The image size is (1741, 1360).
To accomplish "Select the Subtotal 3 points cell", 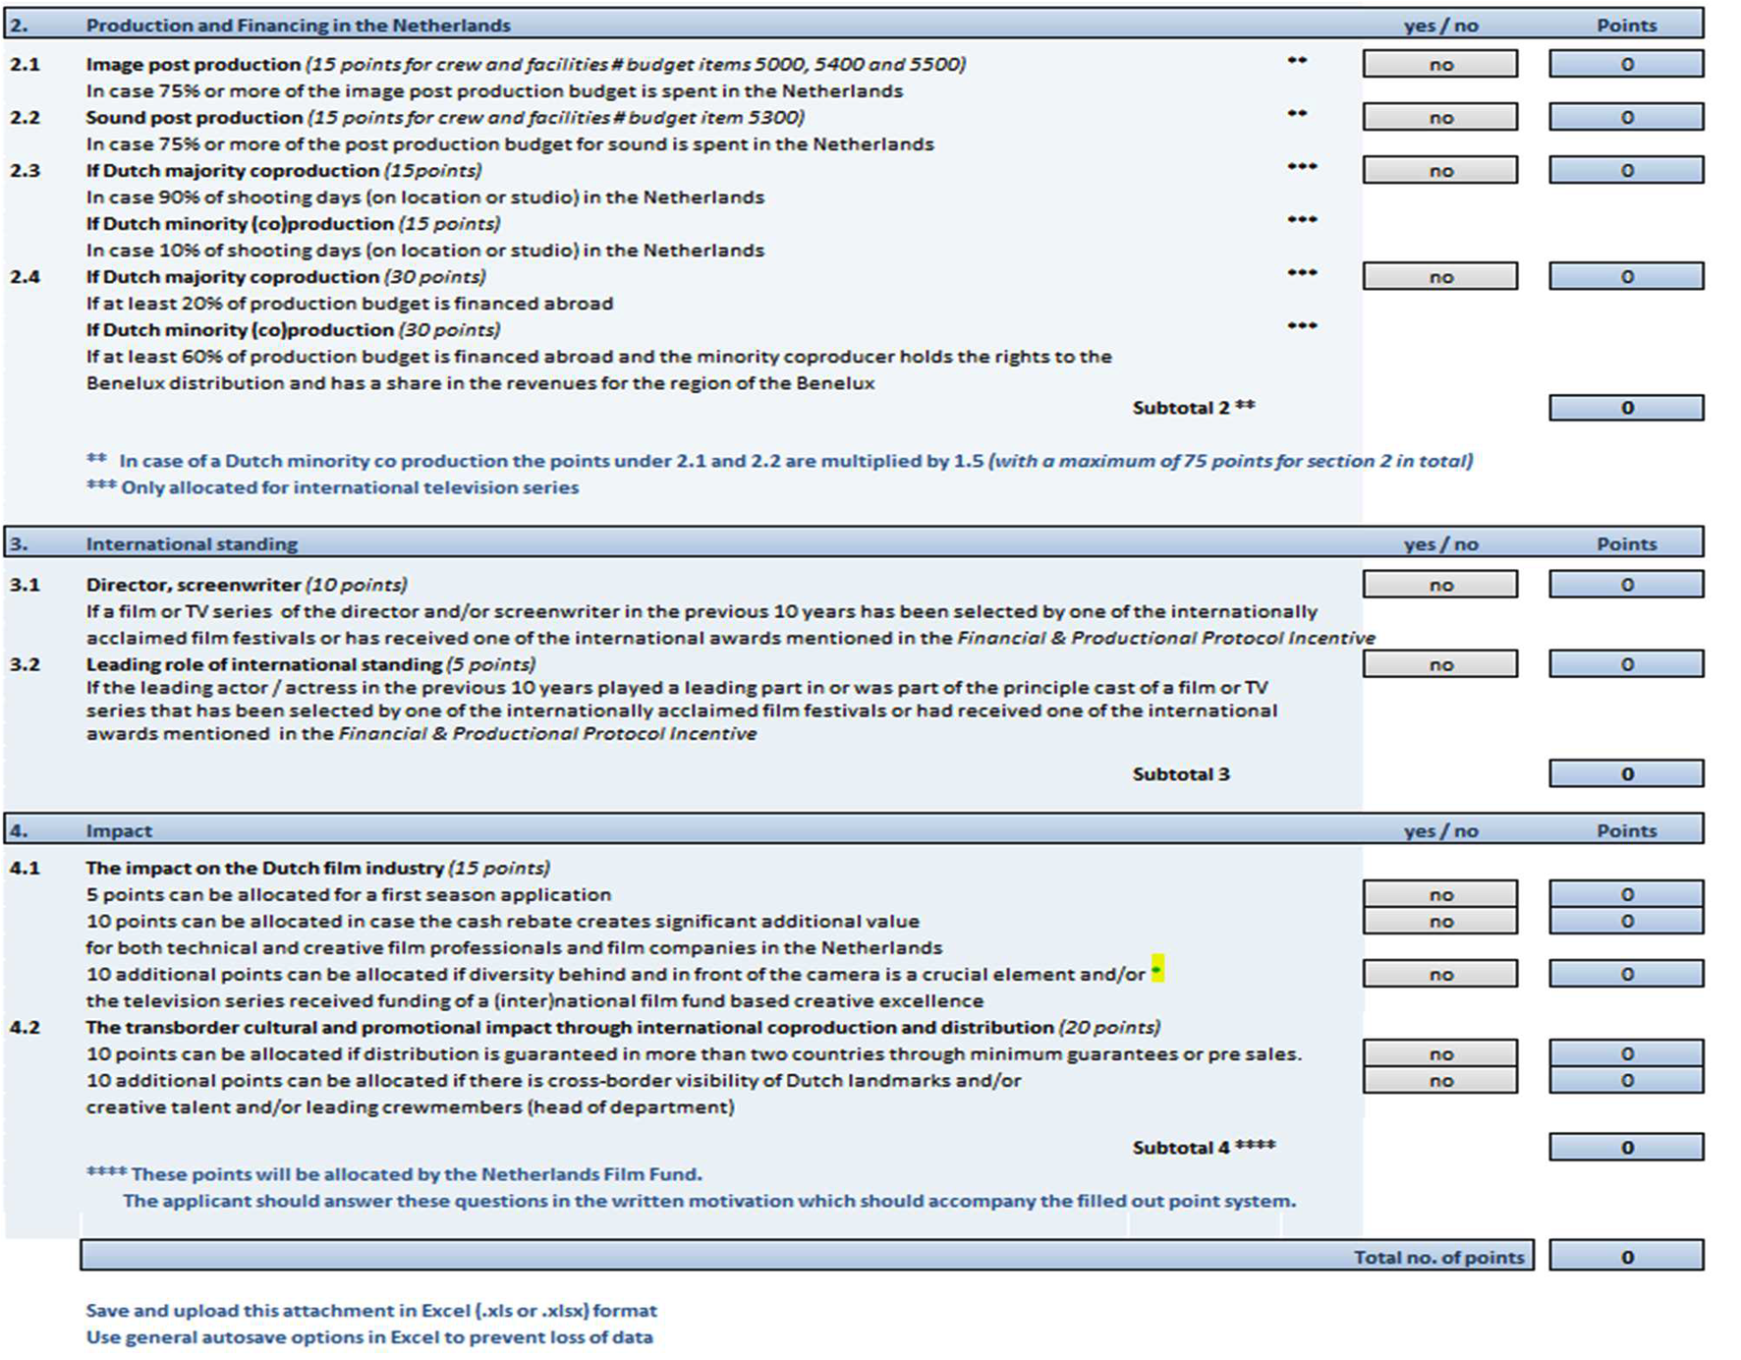I will coord(1626,774).
